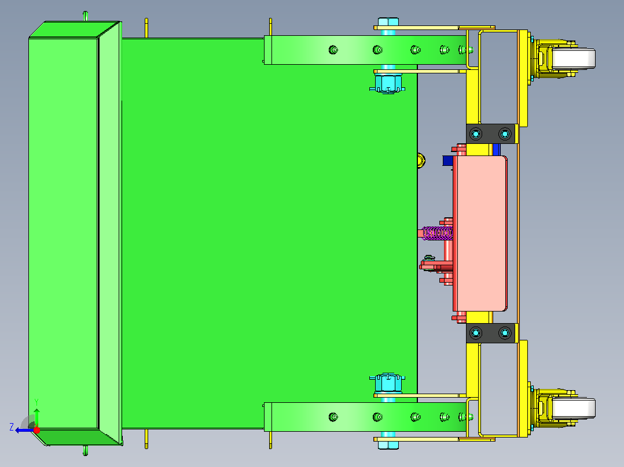Pick the upper cyan castle nut
The image size is (624, 467).
pyautogui.click(x=387, y=84)
